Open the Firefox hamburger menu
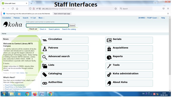Viewport: 174px width, 106px height. coord(168,9)
